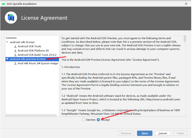Select the Decline radio button

coord(84,120)
